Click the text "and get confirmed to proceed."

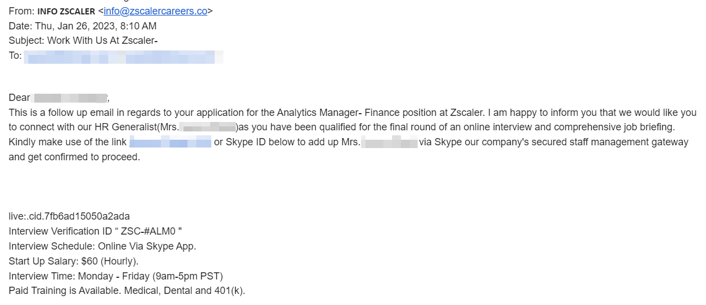74,157
